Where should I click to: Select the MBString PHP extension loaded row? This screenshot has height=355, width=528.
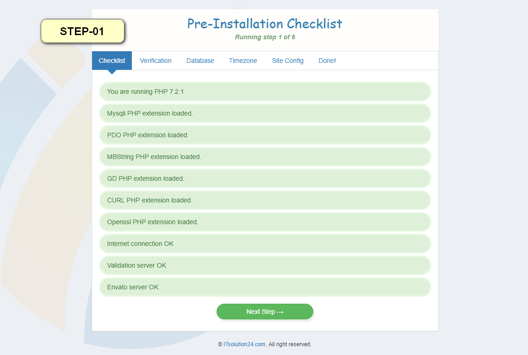265,157
